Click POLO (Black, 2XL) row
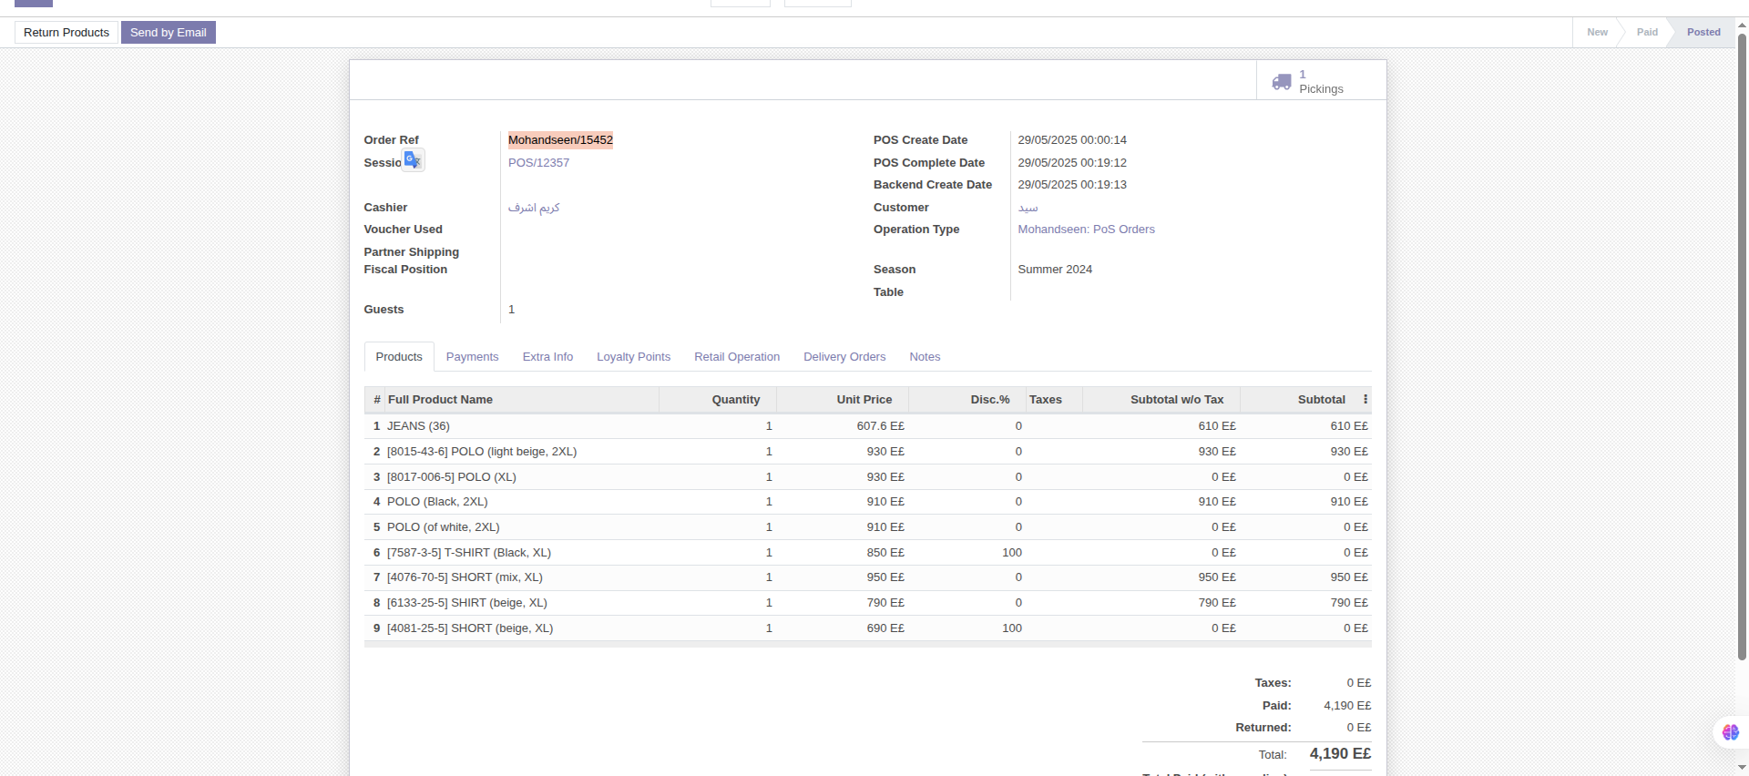 [868, 502]
